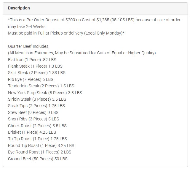Click the Short Ribs 5 LBS line

(x=33, y=119)
